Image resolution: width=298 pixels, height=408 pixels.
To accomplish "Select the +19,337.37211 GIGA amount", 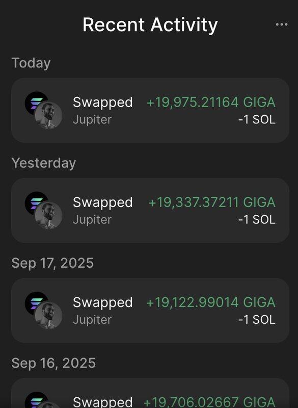I will tap(212, 202).
